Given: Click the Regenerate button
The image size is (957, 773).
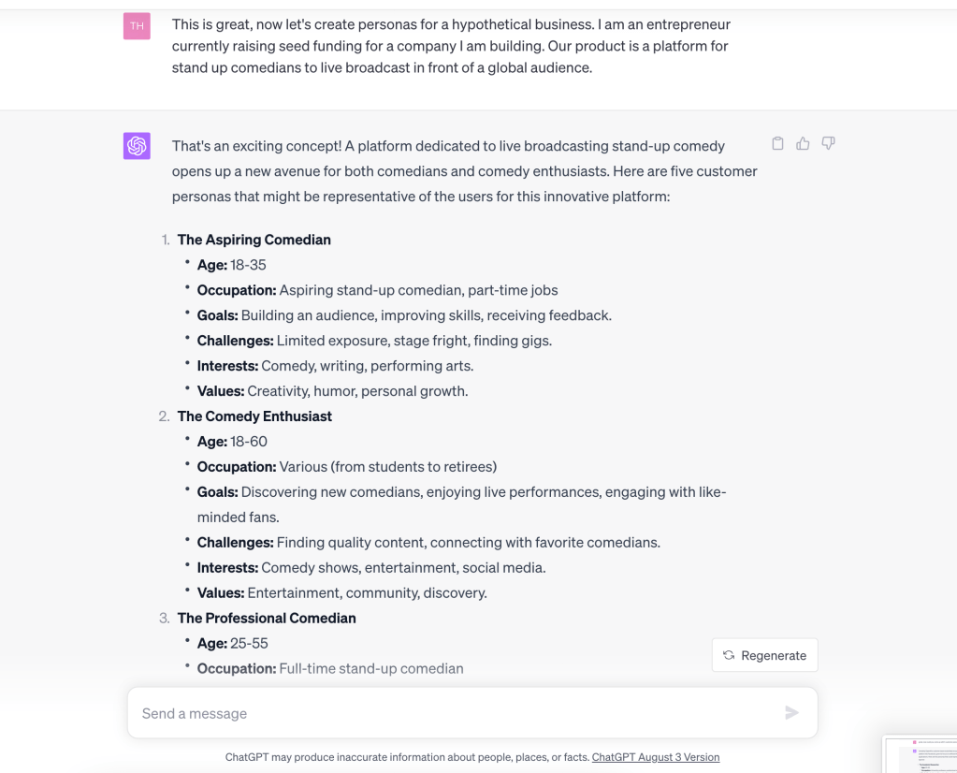Looking at the screenshot, I should 764,655.
